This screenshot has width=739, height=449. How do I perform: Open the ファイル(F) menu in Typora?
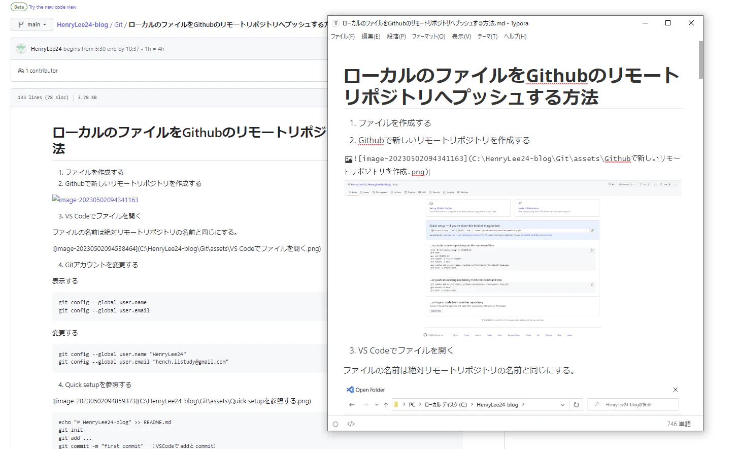343,36
